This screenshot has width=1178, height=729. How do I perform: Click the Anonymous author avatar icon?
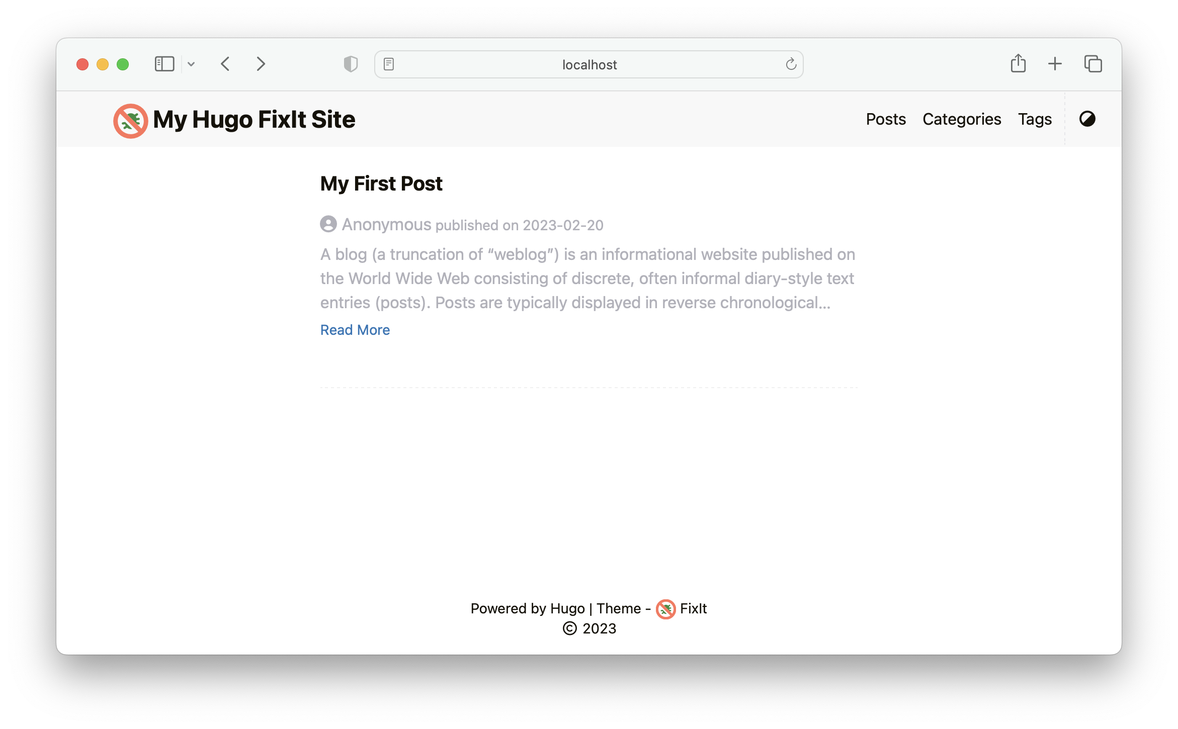coord(328,224)
